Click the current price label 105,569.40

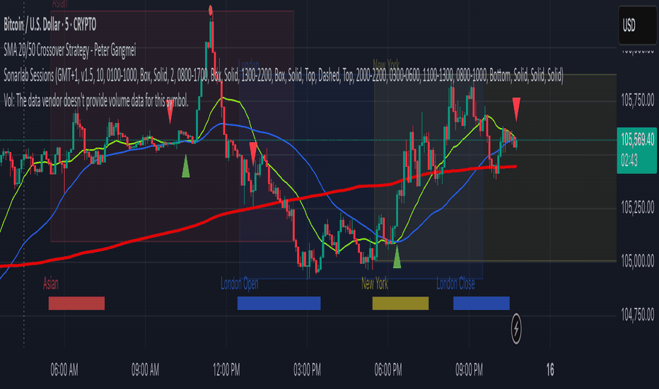coord(637,139)
